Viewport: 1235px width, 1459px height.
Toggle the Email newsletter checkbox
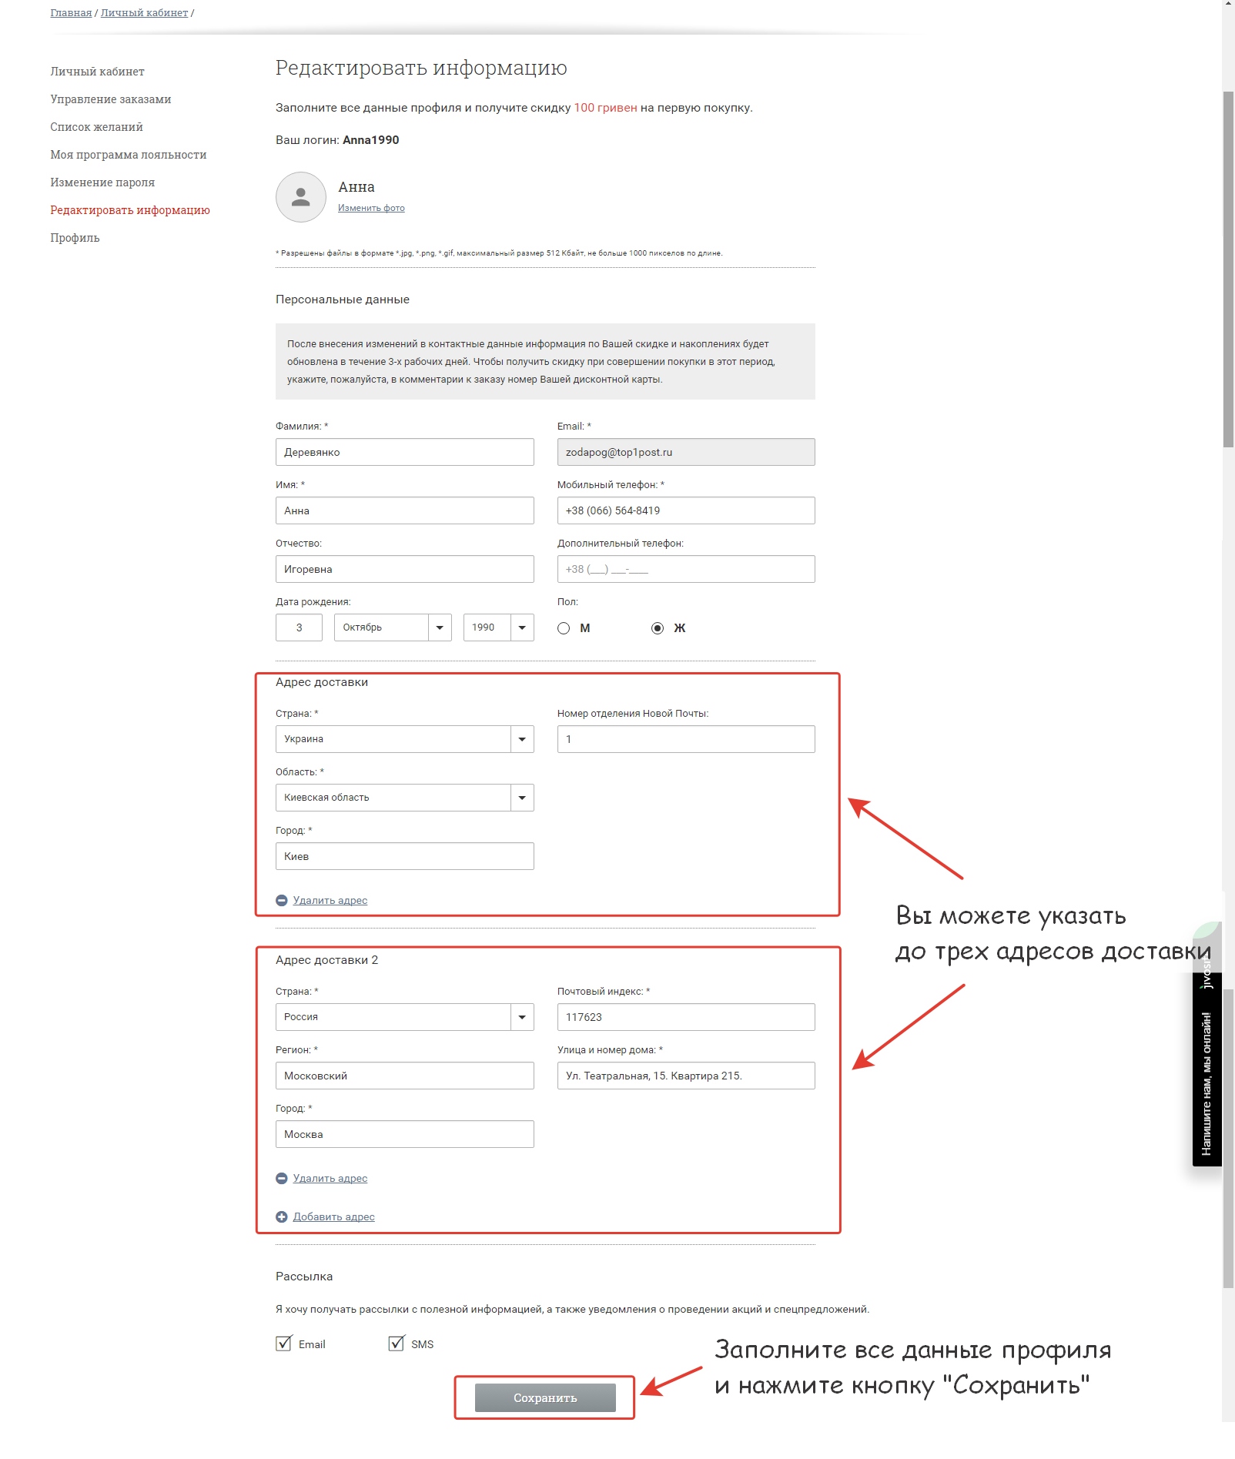point(283,1344)
